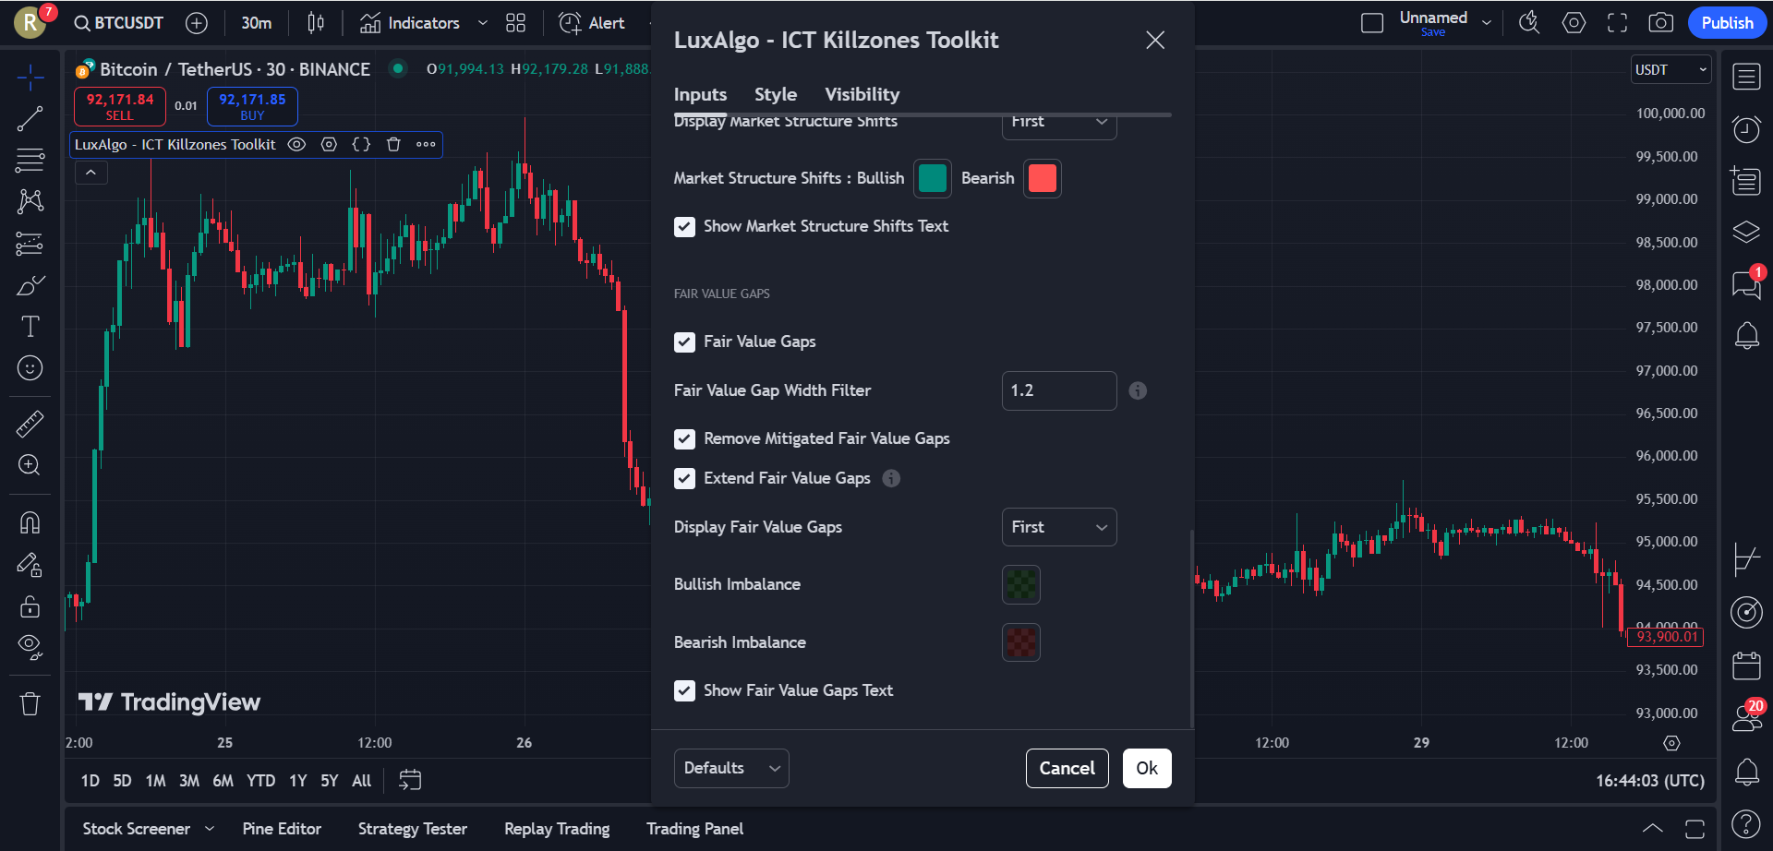
Task: Open the help center question mark
Action: [1746, 823]
